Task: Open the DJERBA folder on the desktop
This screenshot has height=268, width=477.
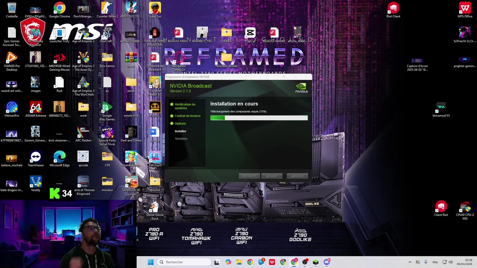Action: click(226, 33)
